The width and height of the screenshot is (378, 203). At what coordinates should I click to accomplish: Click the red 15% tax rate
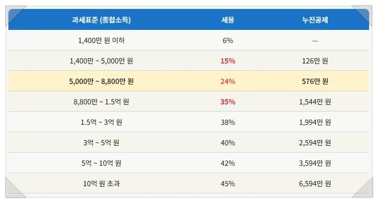(228, 61)
